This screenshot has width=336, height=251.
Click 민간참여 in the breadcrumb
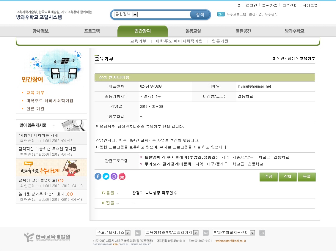pyautogui.click(x=288, y=59)
